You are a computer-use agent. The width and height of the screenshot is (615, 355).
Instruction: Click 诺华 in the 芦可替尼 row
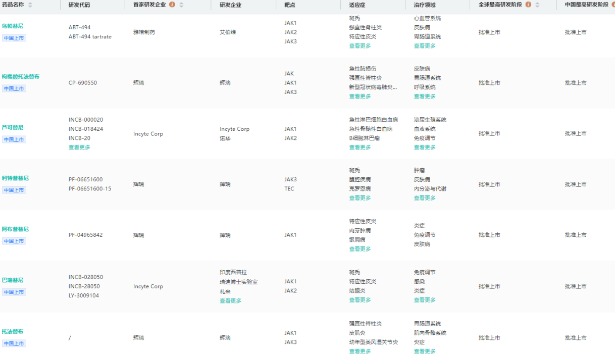pyautogui.click(x=225, y=138)
